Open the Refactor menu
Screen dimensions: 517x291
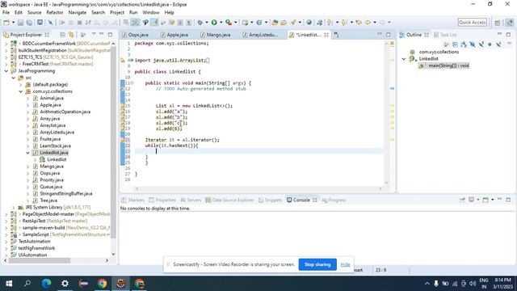(55, 13)
